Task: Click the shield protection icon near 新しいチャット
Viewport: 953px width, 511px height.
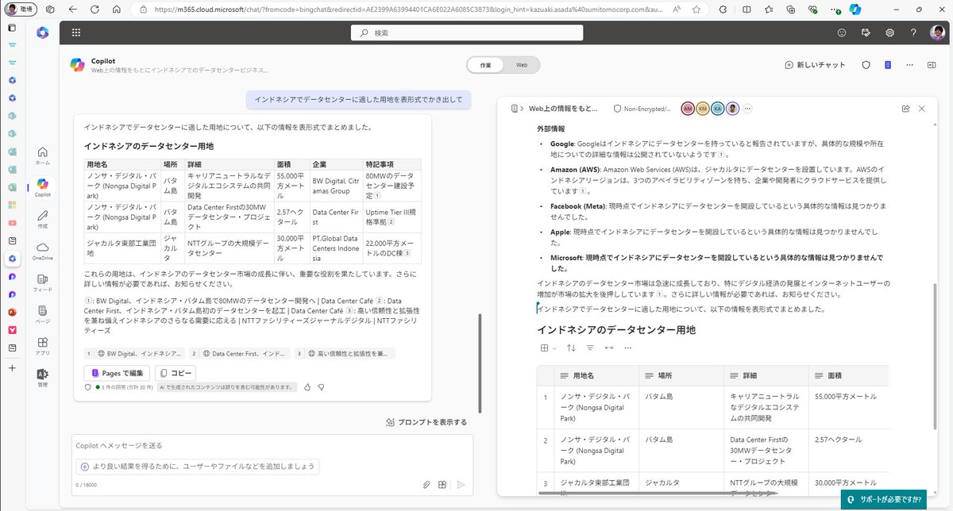Action: tap(866, 65)
